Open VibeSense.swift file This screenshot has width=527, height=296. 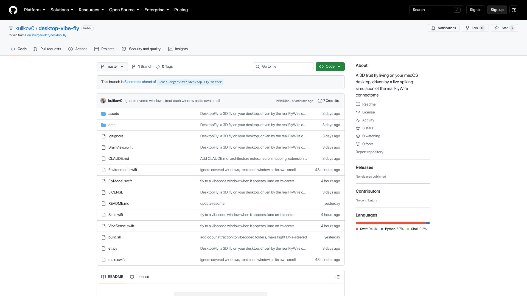[121, 226]
